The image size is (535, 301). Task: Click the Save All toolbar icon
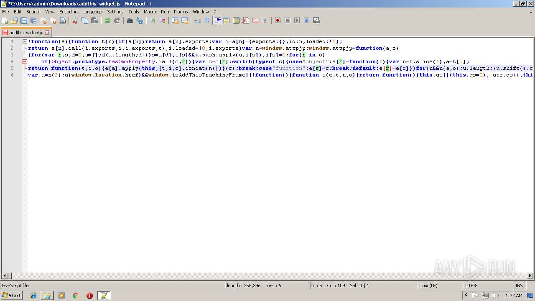point(33,20)
